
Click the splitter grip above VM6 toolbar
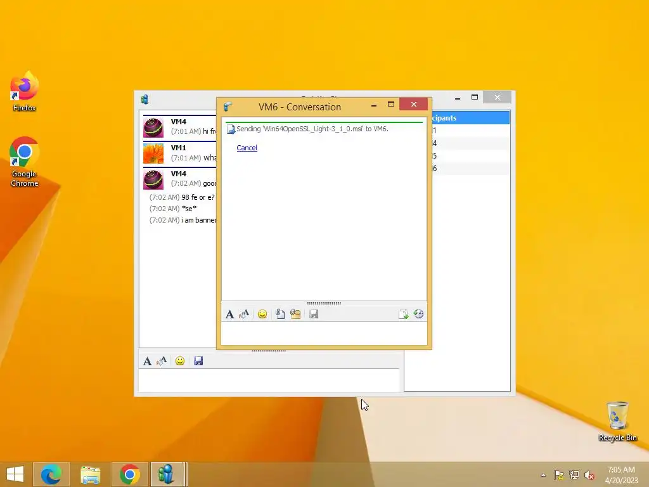click(324, 303)
